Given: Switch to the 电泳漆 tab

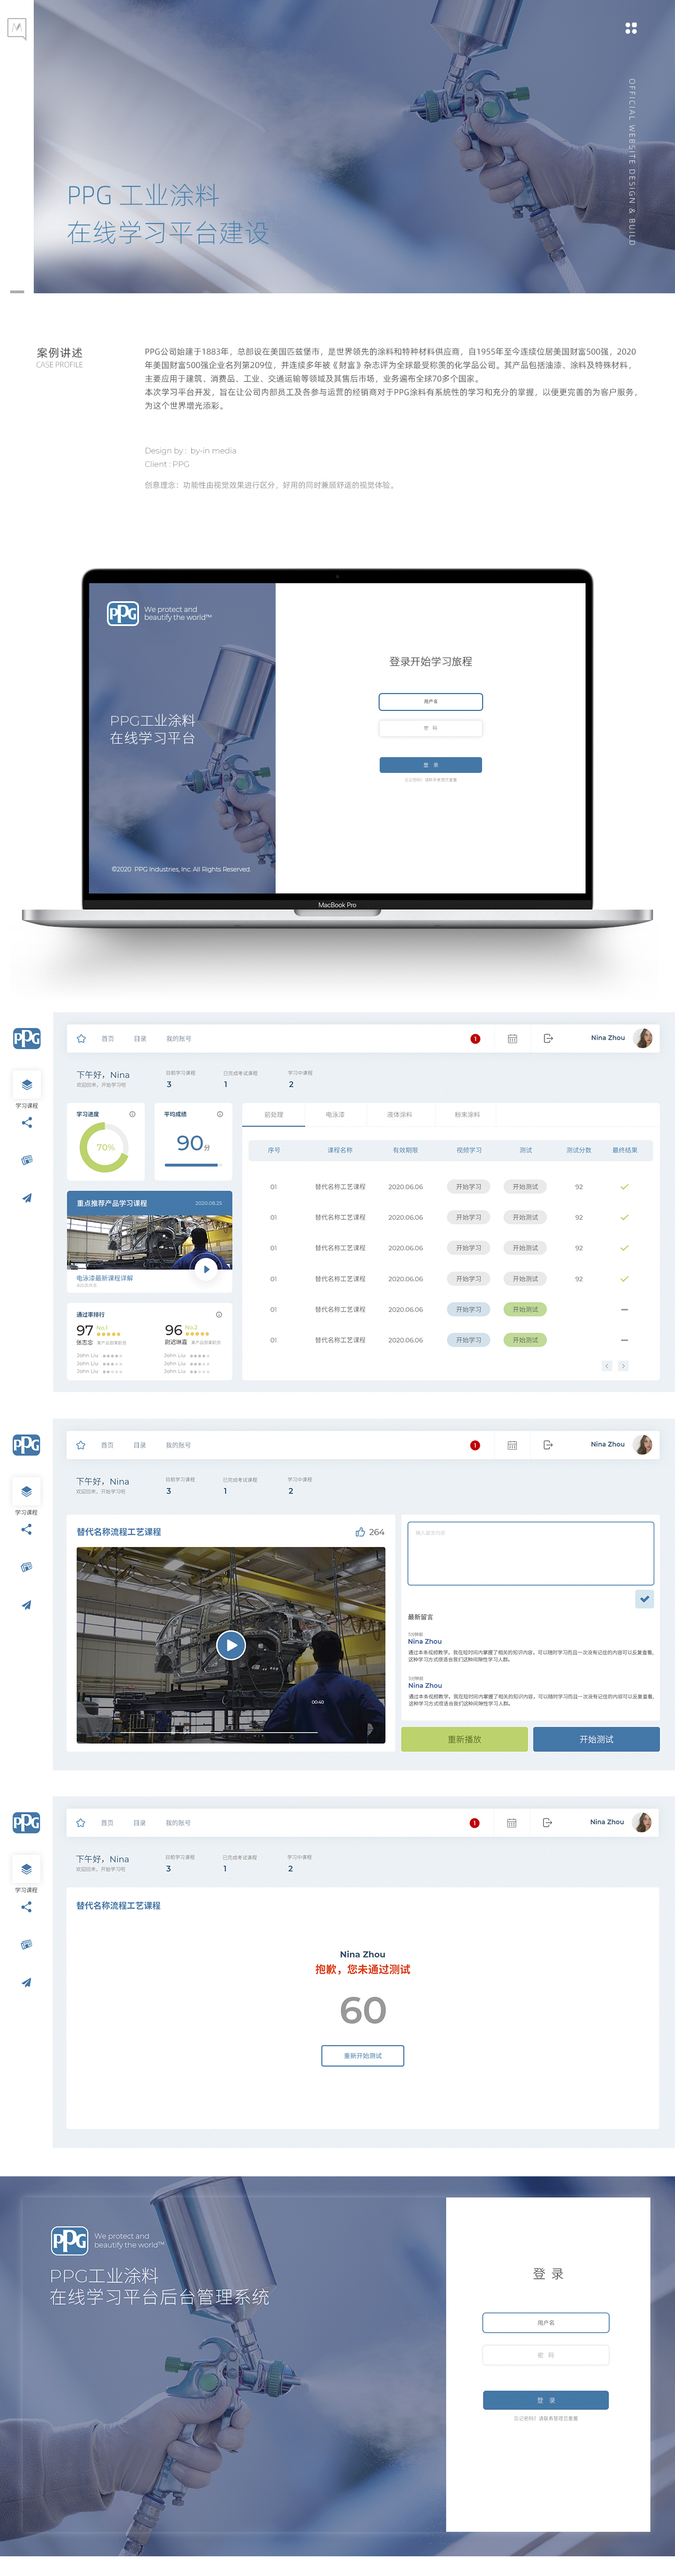Looking at the screenshot, I should 335,1114.
